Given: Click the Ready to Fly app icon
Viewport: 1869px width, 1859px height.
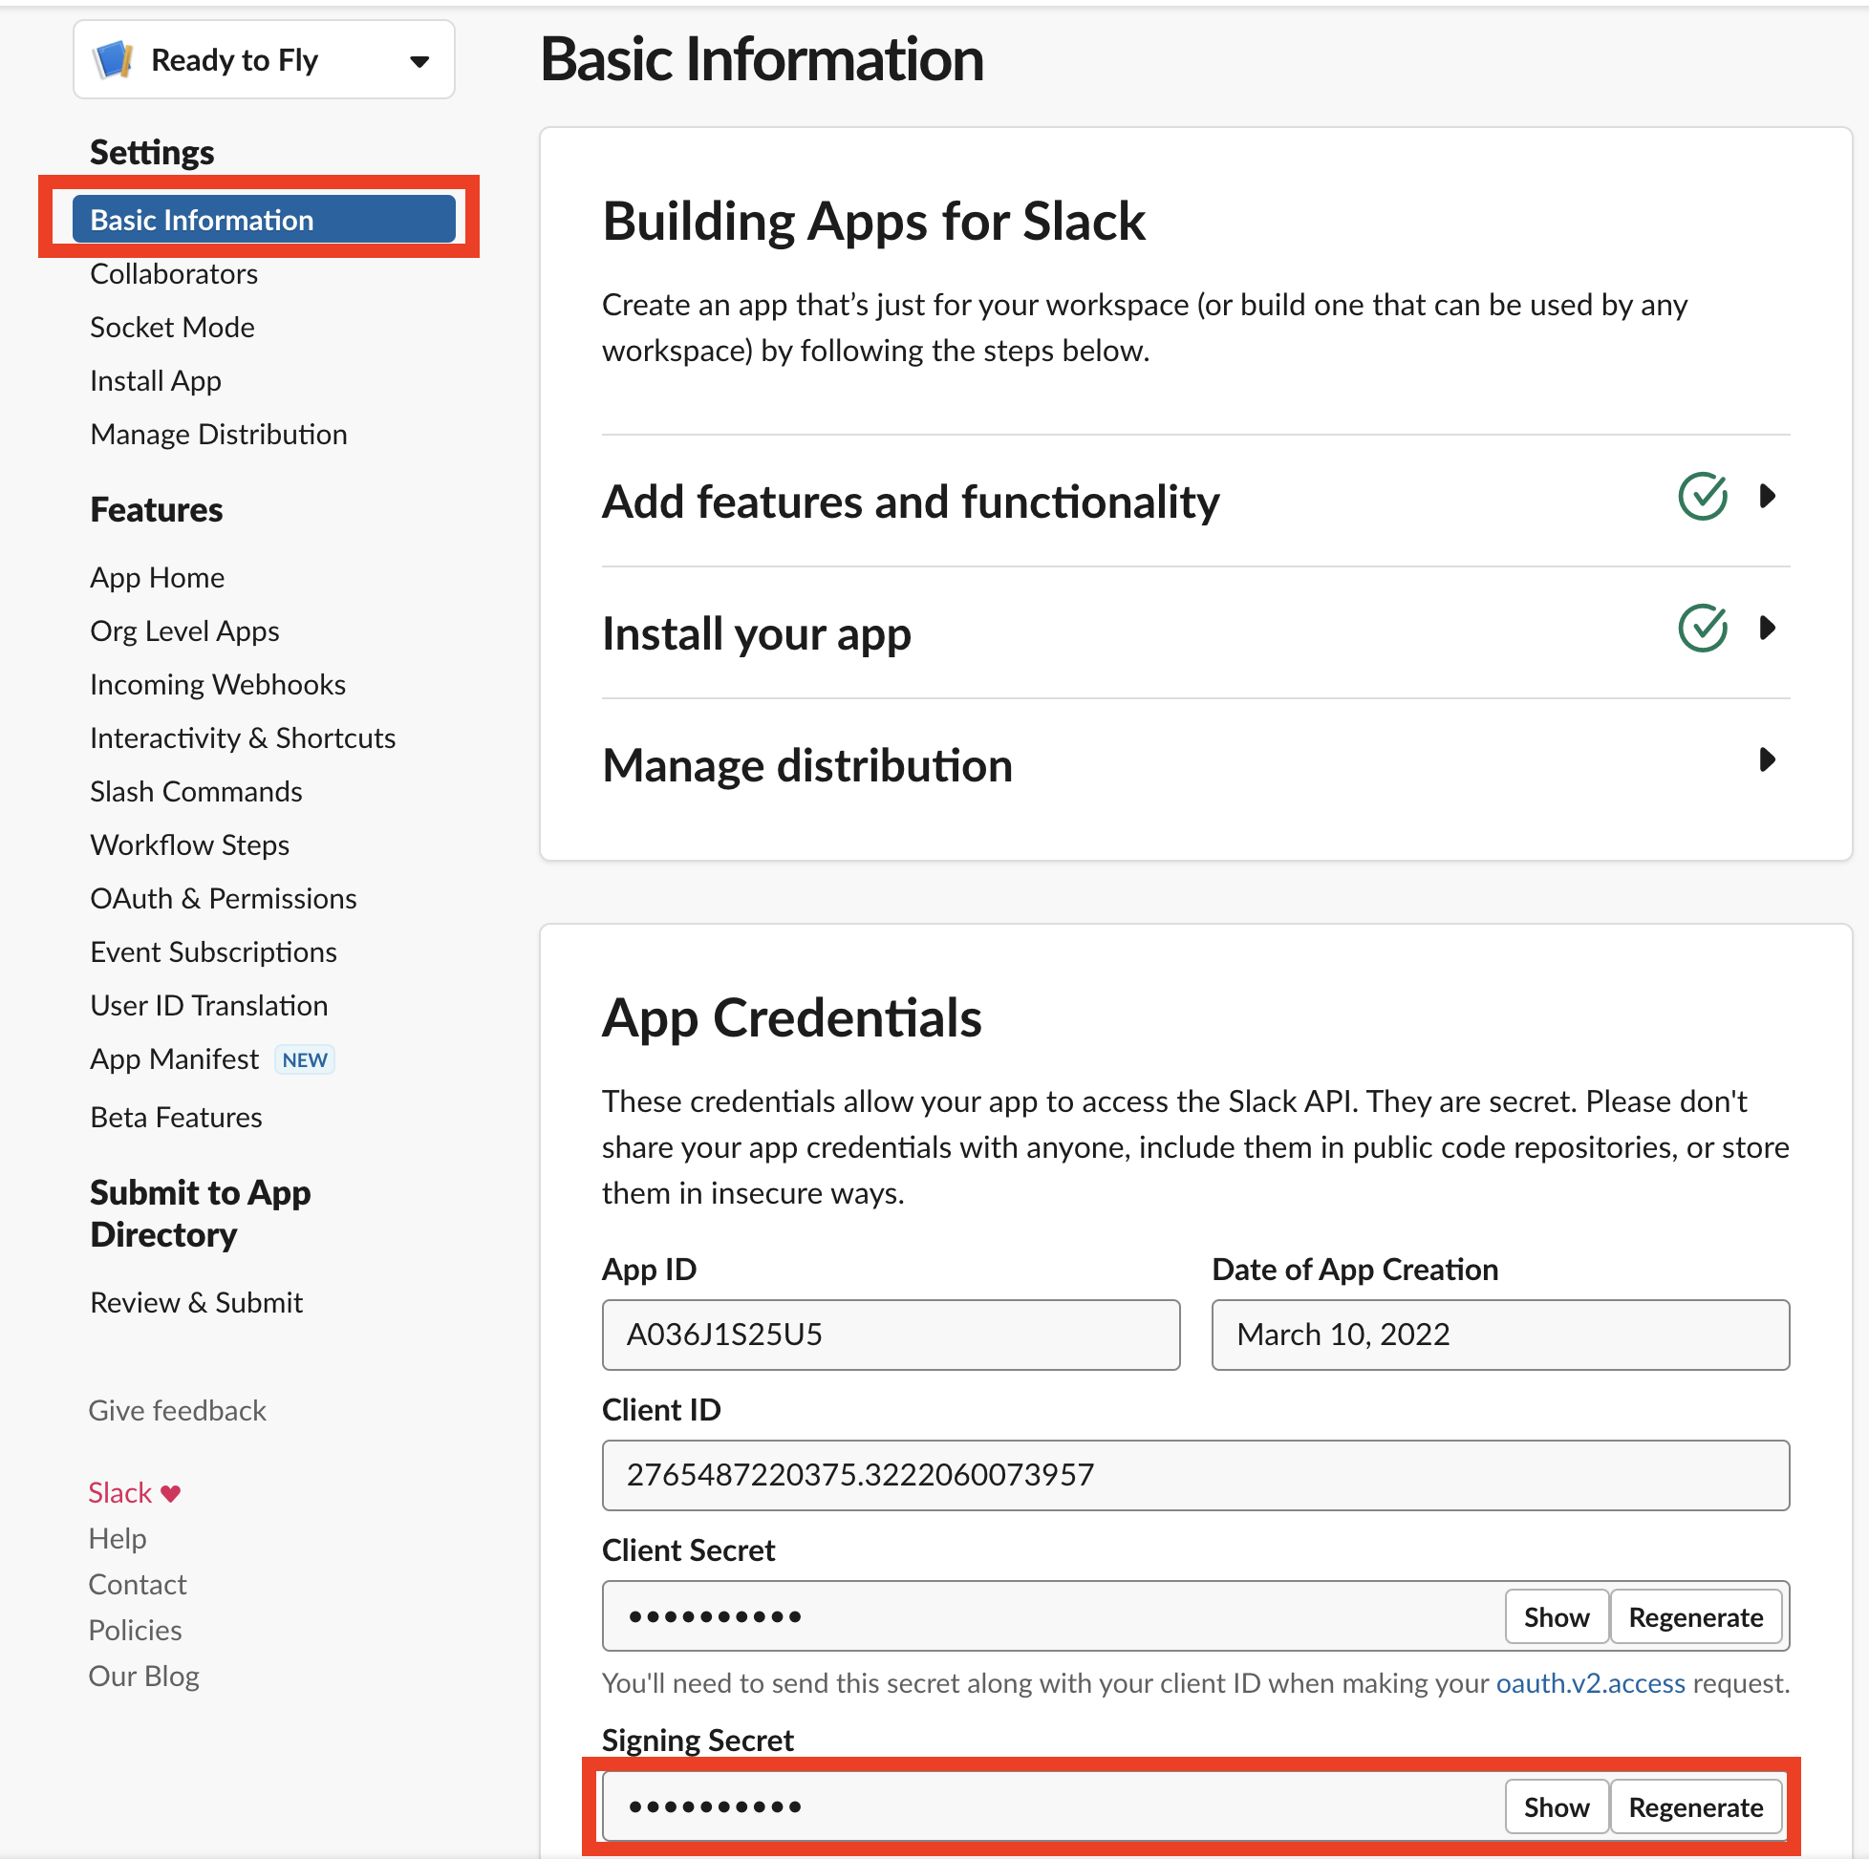Looking at the screenshot, I should click(x=113, y=60).
